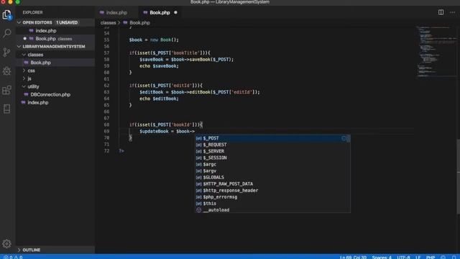
Task: Open the Search view in activity bar
Action: point(6,33)
